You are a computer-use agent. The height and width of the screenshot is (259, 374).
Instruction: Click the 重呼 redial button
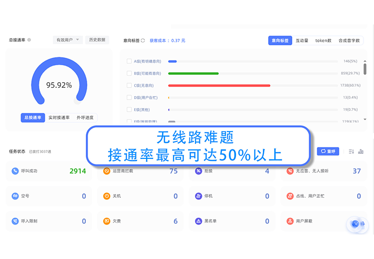328,151
